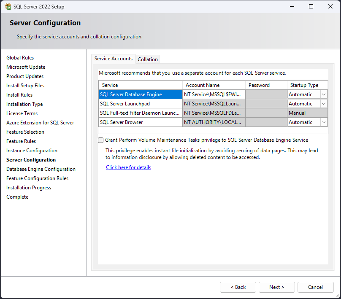Open the Click here for details link

pyautogui.click(x=128, y=167)
